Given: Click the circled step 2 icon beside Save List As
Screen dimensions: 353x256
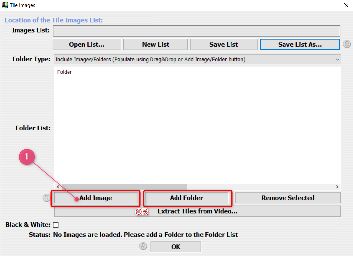Looking at the screenshot, I should pyautogui.click(x=347, y=44).
